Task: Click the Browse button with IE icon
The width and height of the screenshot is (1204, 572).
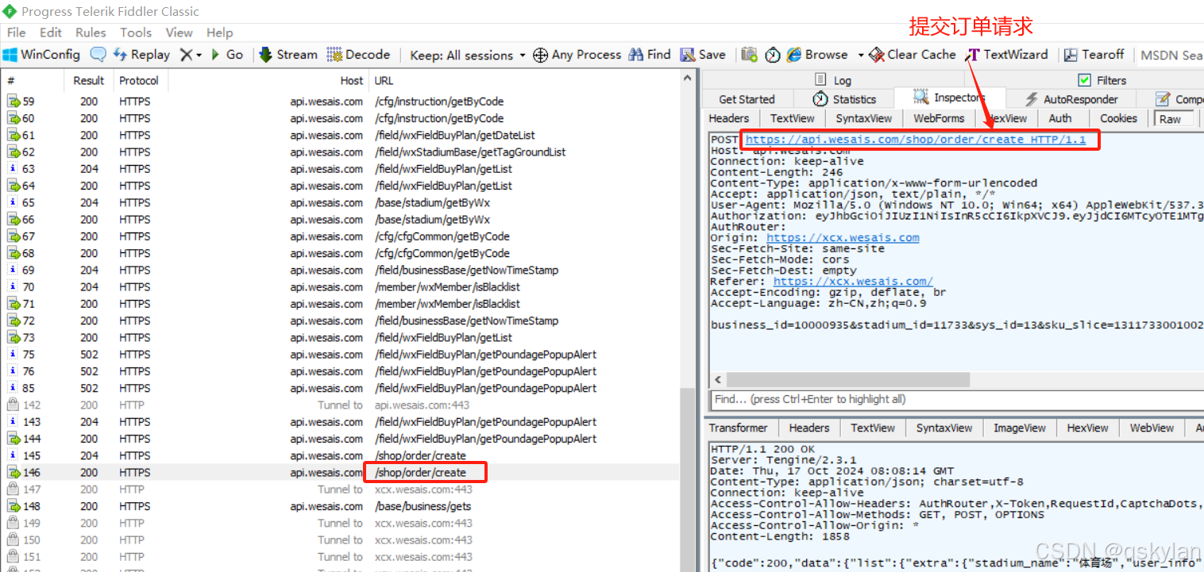Action: [x=817, y=55]
